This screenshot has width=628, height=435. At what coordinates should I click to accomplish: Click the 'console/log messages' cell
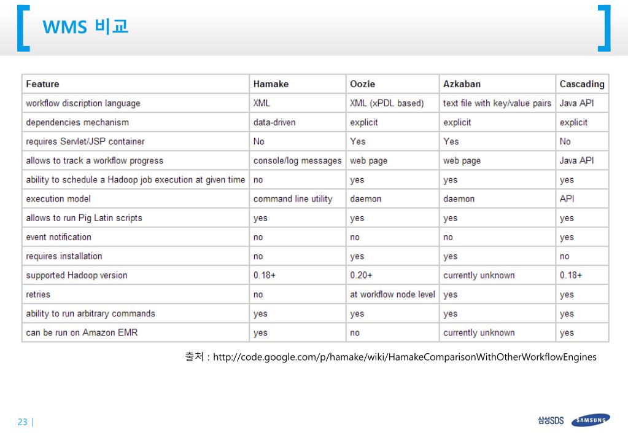pyautogui.click(x=298, y=161)
